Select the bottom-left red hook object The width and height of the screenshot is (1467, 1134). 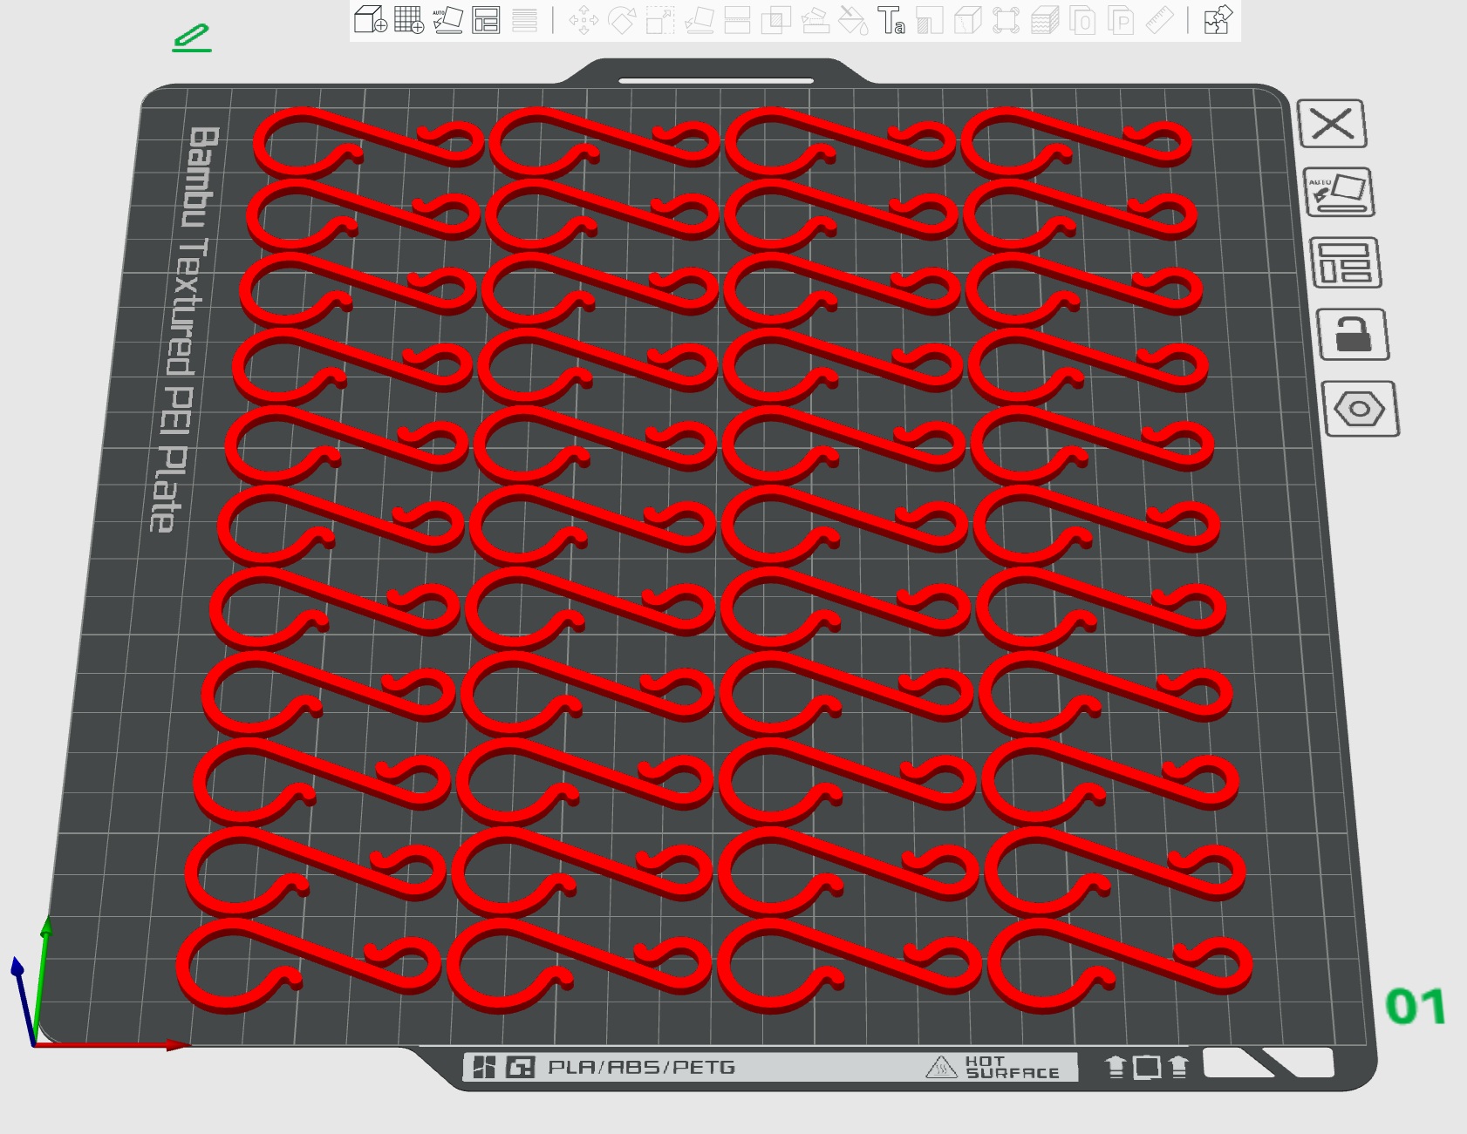point(308,965)
